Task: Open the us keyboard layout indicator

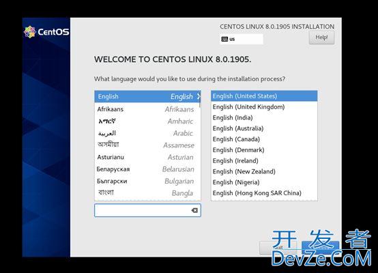Action: (x=242, y=39)
